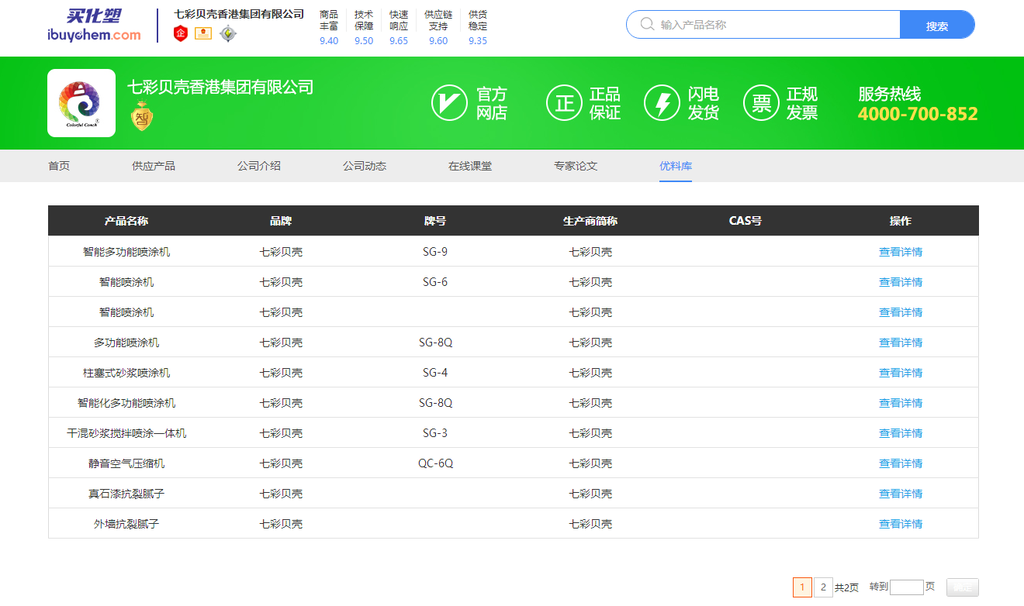Click the SG-4 model cell
1024x606 pixels.
coord(435,373)
